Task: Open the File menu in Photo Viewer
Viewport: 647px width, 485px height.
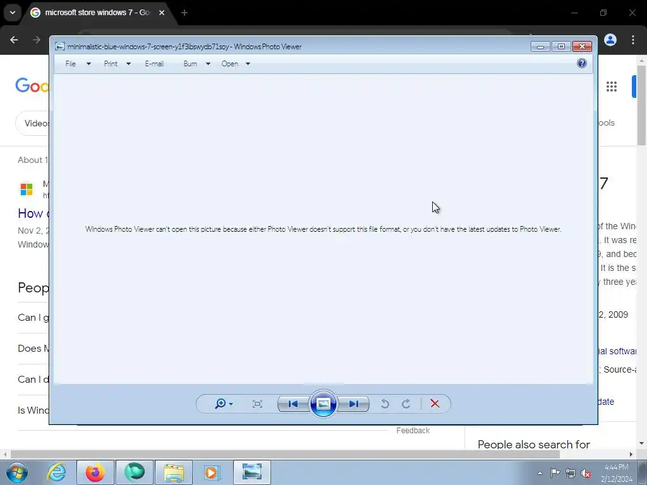Action: 71,64
